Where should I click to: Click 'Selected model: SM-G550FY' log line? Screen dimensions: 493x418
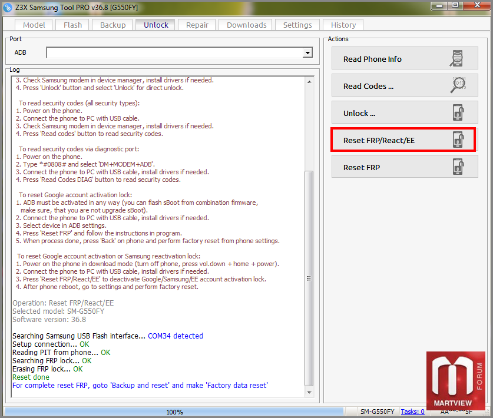pyautogui.click(x=58, y=311)
